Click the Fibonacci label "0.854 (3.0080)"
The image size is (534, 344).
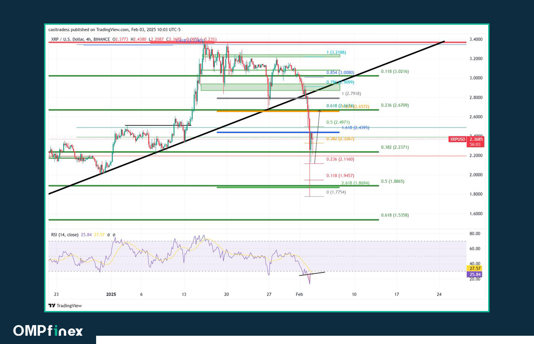pos(340,73)
